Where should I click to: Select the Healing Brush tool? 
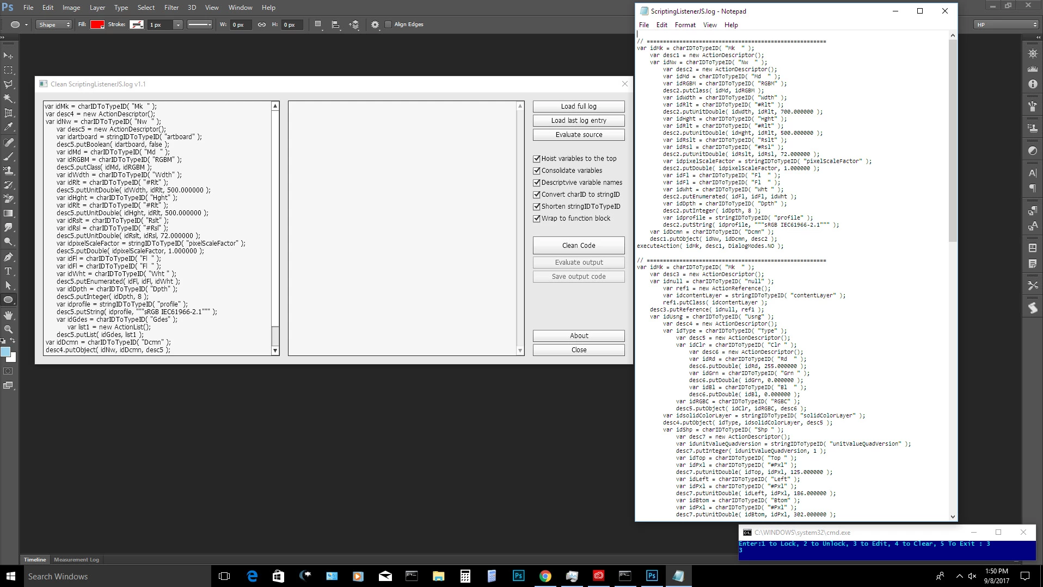(x=8, y=142)
